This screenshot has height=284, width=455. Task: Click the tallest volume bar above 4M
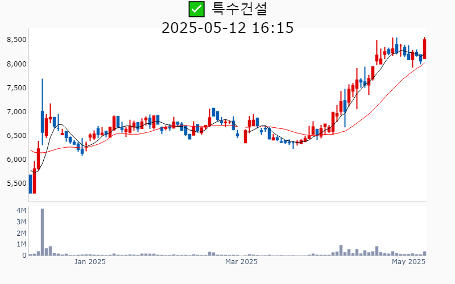click(x=42, y=232)
